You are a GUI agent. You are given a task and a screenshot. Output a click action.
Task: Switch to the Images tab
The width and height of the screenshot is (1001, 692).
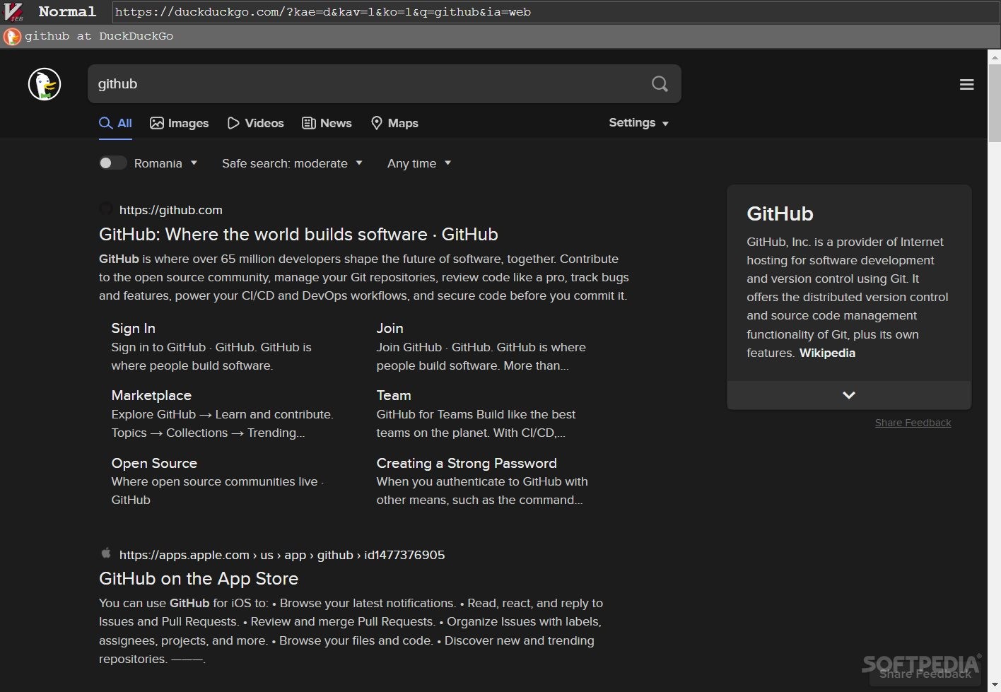pyautogui.click(x=180, y=123)
